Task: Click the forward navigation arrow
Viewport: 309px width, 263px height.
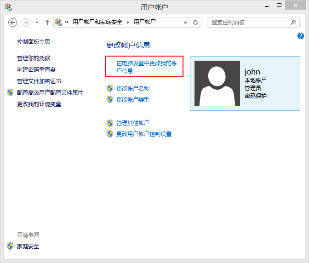Action: click(26, 23)
